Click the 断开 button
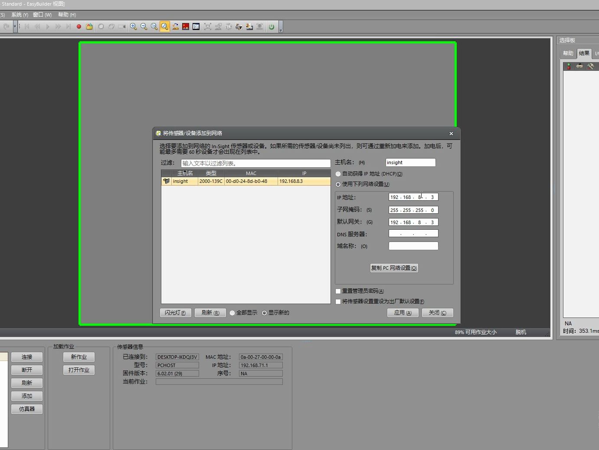 [x=27, y=370]
